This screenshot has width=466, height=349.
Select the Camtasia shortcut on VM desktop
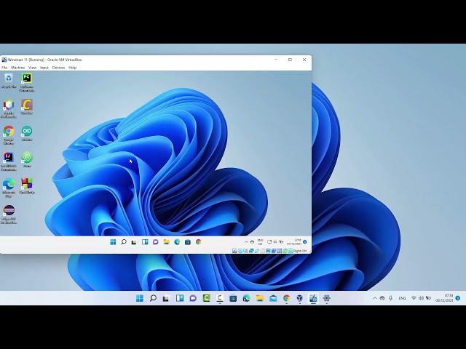tap(27, 107)
